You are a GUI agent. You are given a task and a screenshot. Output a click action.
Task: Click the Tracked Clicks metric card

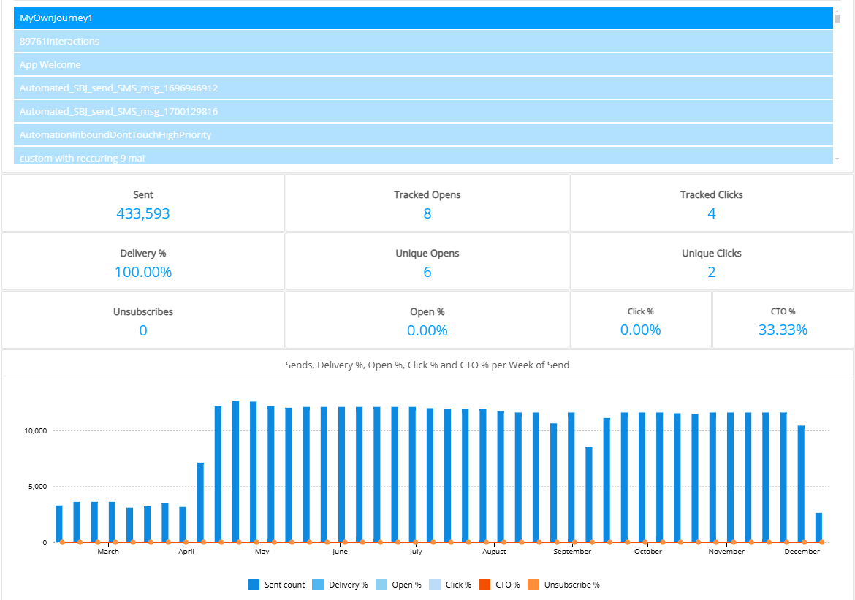(711, 204)
